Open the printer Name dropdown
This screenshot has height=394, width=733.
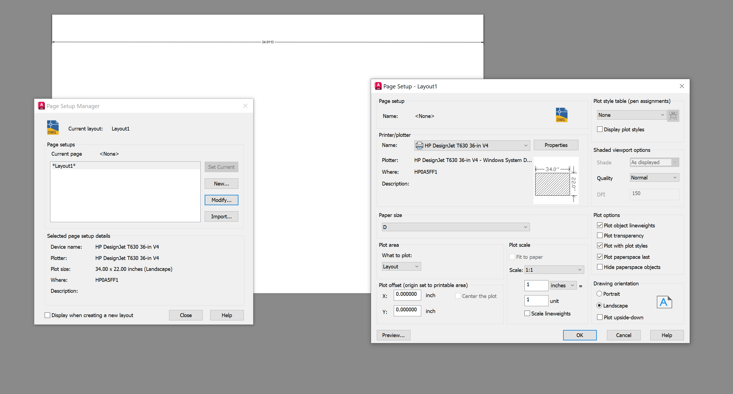click(x=472, y=146)
